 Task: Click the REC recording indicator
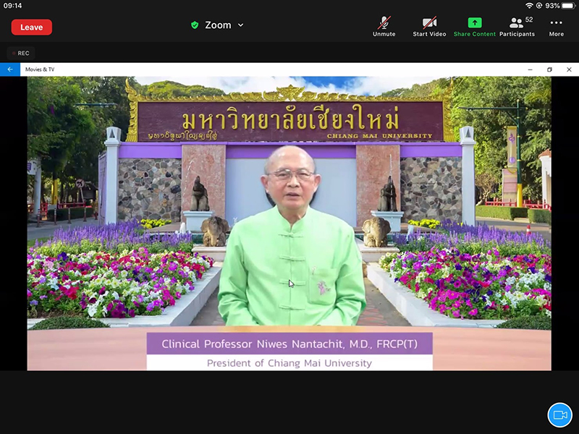21,53
